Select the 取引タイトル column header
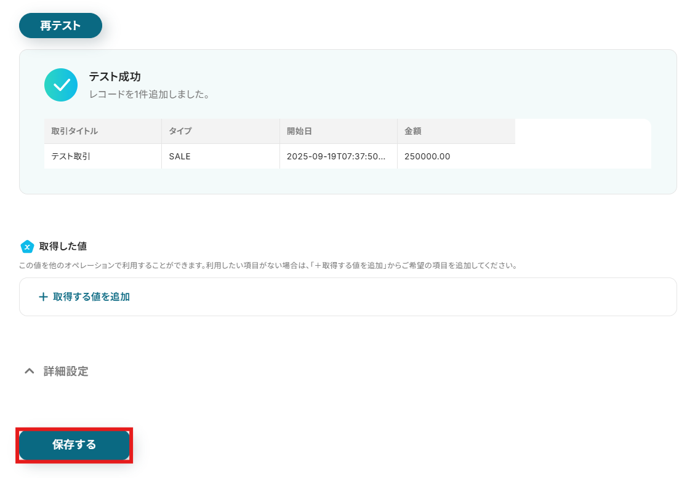The image size is (695, 478). (x=103, y=131)
